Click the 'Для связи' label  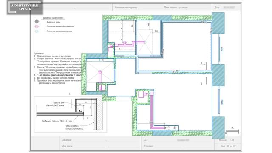67,146
